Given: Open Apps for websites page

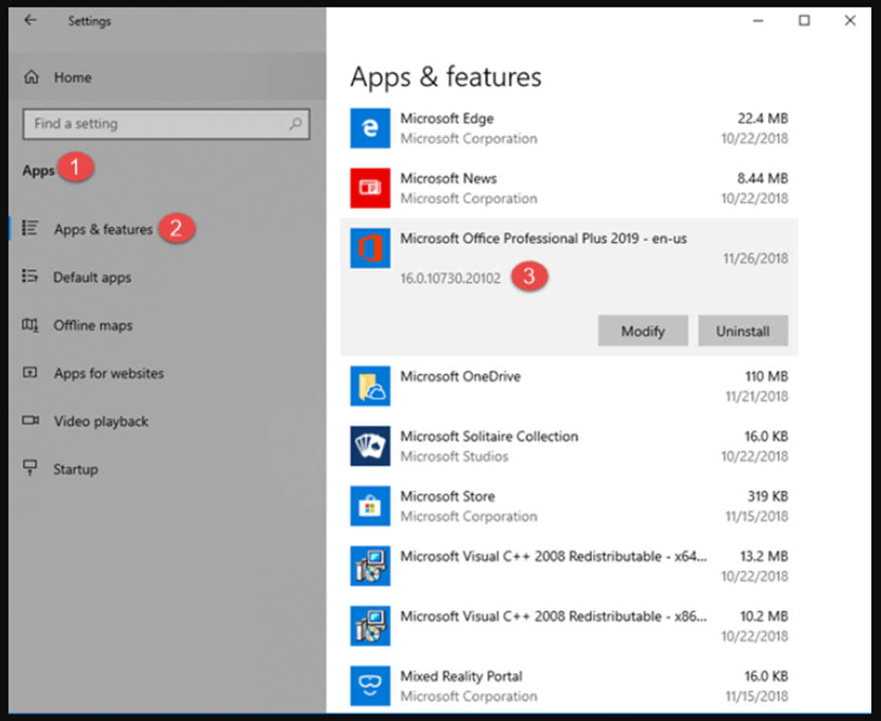Looking at the screenshot, I should tap(167, 373).
